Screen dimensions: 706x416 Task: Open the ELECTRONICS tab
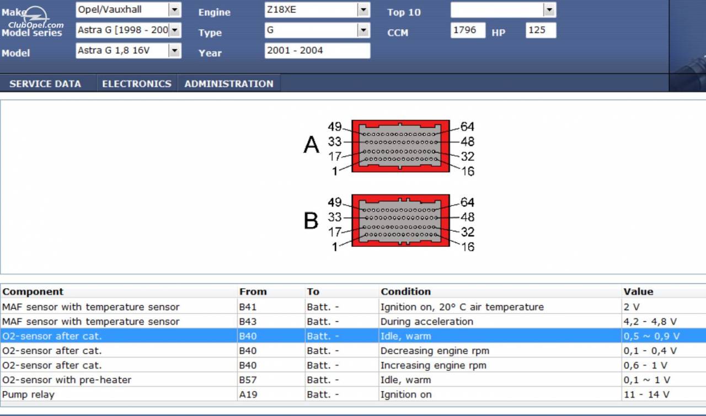pos(137,84)
